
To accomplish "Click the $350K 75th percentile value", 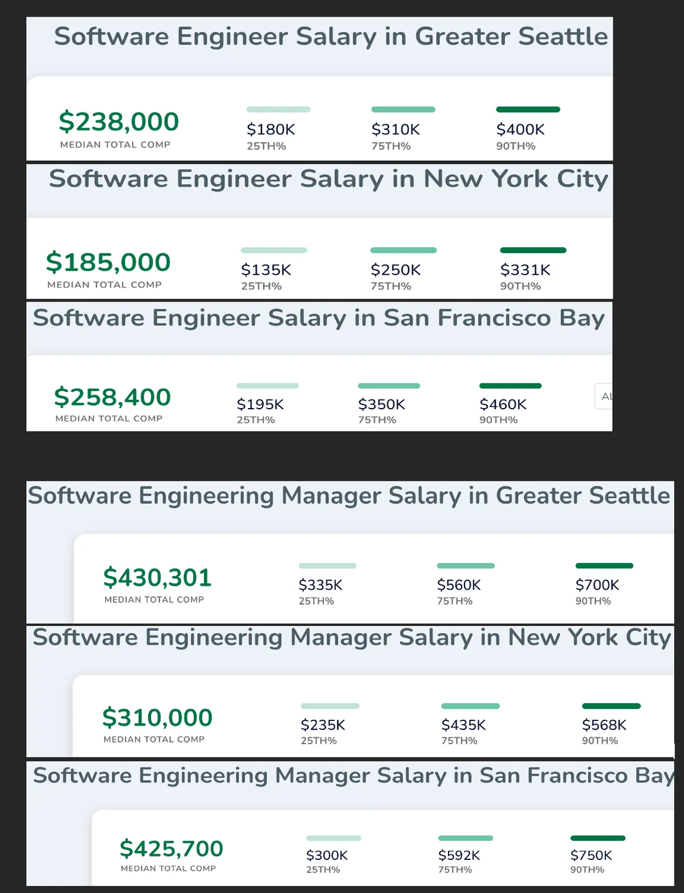I will click(x=381, y=405).
